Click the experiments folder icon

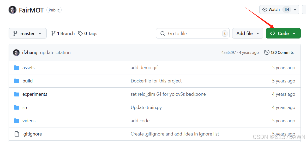pyautogui.click(x=17, y=94)
